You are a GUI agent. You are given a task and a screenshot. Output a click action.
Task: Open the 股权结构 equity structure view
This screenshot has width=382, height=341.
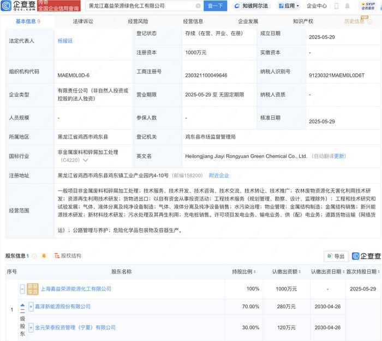click(68, 256)
